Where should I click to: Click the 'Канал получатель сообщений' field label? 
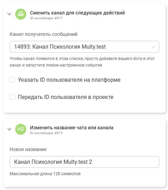coord(43,34)
